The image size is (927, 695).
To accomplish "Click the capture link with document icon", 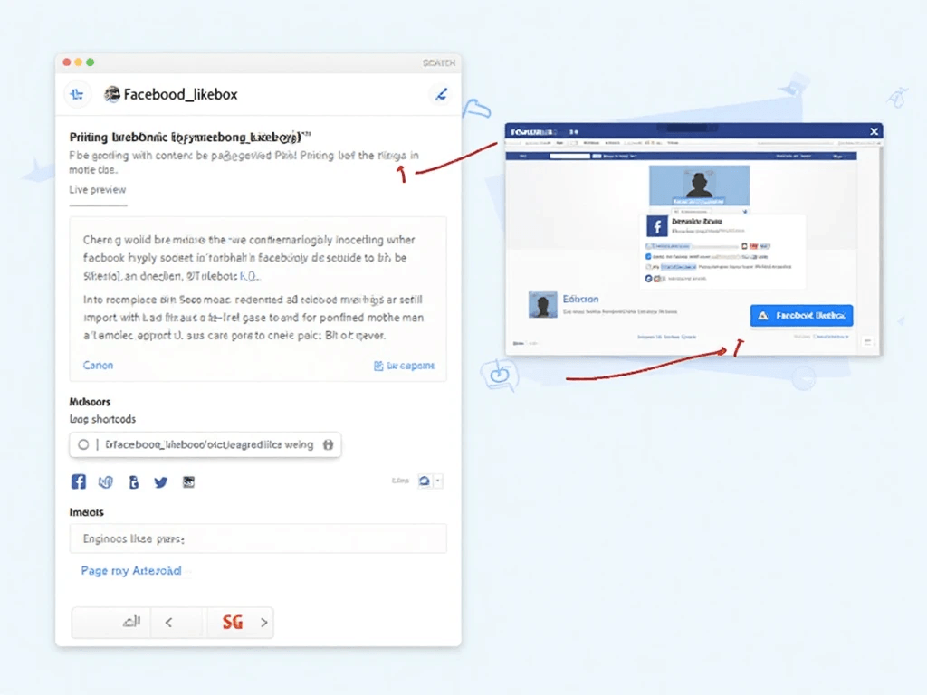I will click(x=405, y=366).
